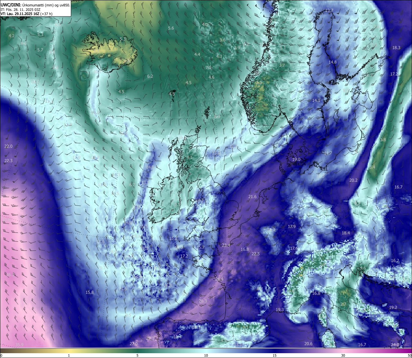
Task: Click the 4.2 value label
Action: [12, 36]
